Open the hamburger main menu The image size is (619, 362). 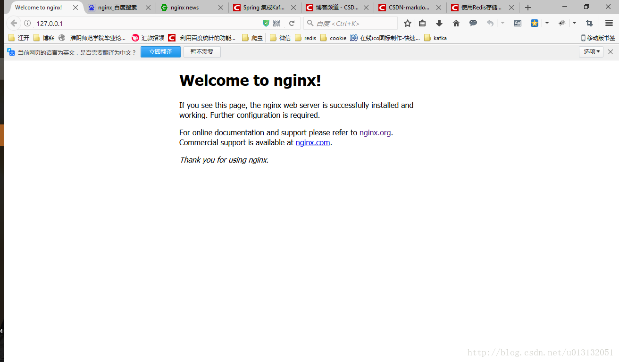click(609, 23)
